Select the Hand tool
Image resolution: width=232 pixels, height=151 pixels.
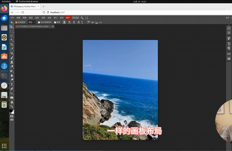[x=12, y=102]
